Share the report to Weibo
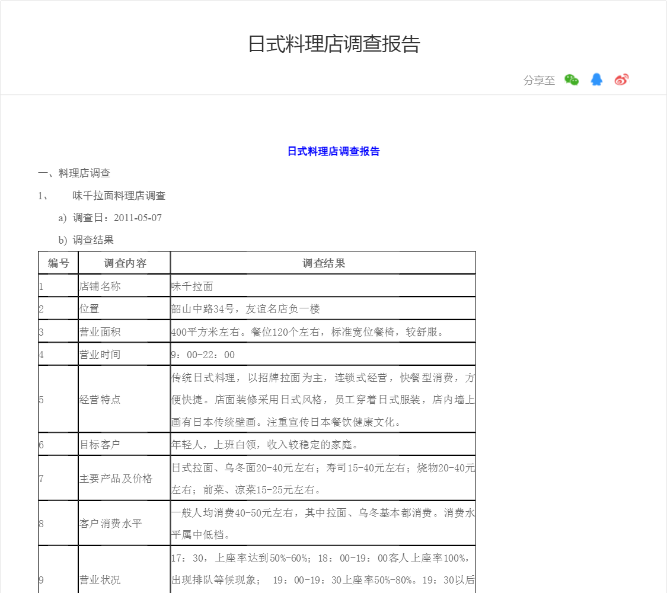The height and width of the screenshot is (593, 667). click(621, 79)
